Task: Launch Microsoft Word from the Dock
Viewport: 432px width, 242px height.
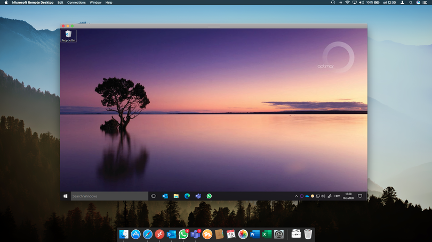Action: (x=255, y=235)
